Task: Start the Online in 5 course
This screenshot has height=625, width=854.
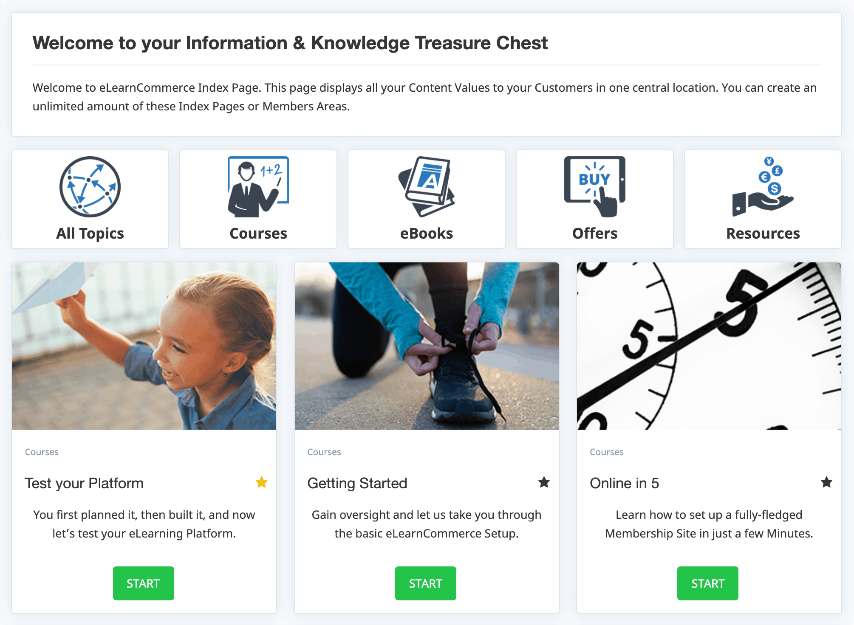Action: coord(708,583)
